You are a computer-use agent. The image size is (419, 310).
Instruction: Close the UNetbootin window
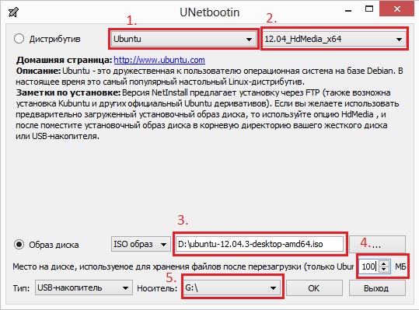pyautogui.click(x=396, y=9)
